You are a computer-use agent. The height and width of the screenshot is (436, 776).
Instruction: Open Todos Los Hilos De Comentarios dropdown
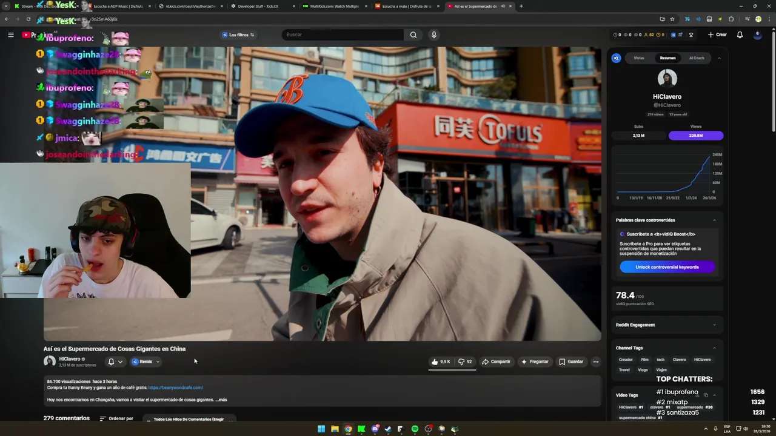[x=189, y=419]
